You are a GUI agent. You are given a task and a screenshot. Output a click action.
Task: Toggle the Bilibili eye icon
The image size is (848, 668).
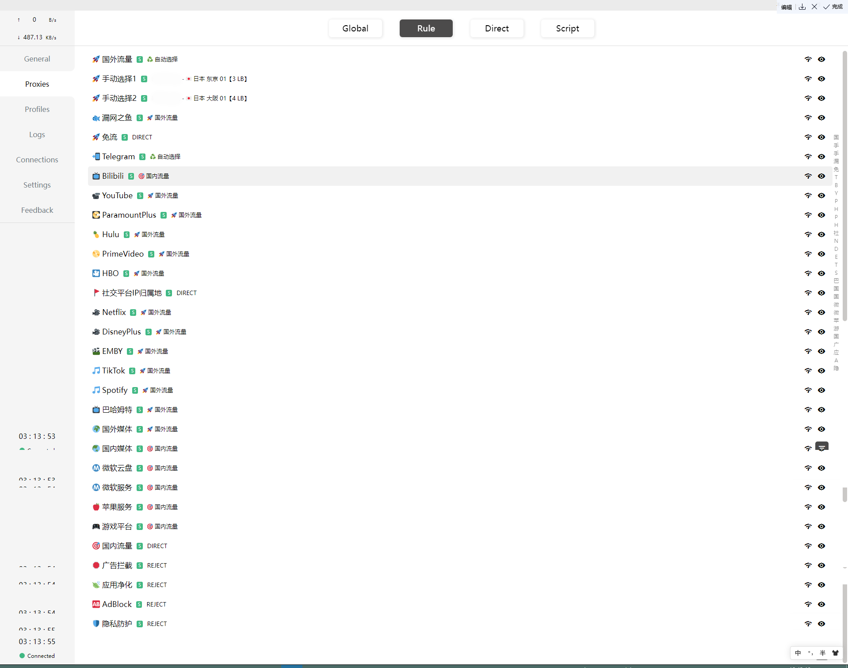click(821, 176)
